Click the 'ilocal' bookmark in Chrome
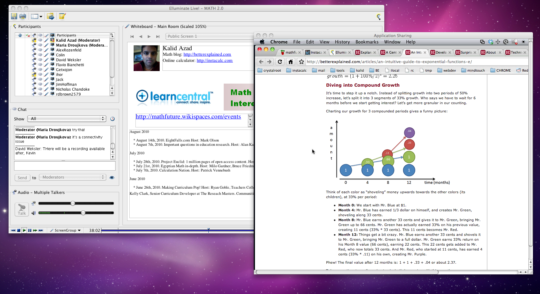540x294 pixels. pyautogui.click(x=392, y=70)
